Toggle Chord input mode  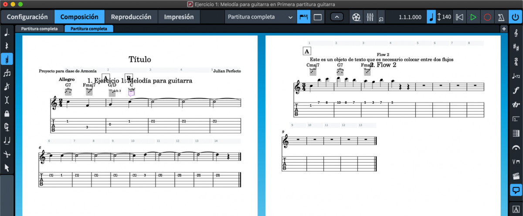pyautogui.click(x=7, y=73)
